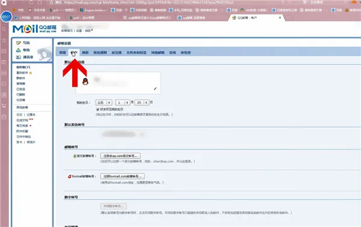Switch to the 文件夹和标签 settings tab
The image size is (361, 227).
(x=137, y=53)
